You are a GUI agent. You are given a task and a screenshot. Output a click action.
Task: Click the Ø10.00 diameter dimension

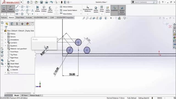(56, 71)
